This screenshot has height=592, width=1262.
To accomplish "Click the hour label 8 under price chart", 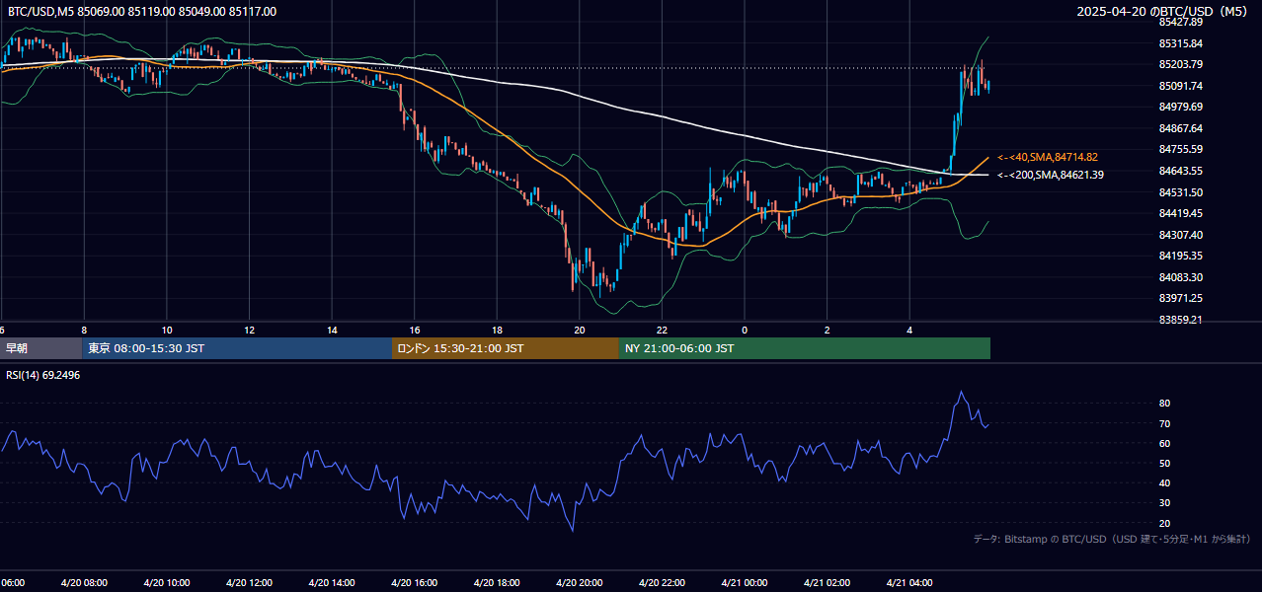I will point(84,331).
